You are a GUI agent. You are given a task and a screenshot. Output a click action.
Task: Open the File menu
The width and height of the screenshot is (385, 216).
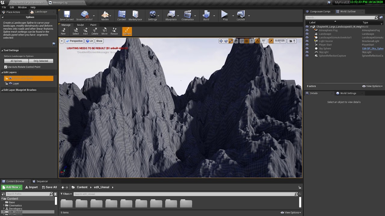click(4, 7)
